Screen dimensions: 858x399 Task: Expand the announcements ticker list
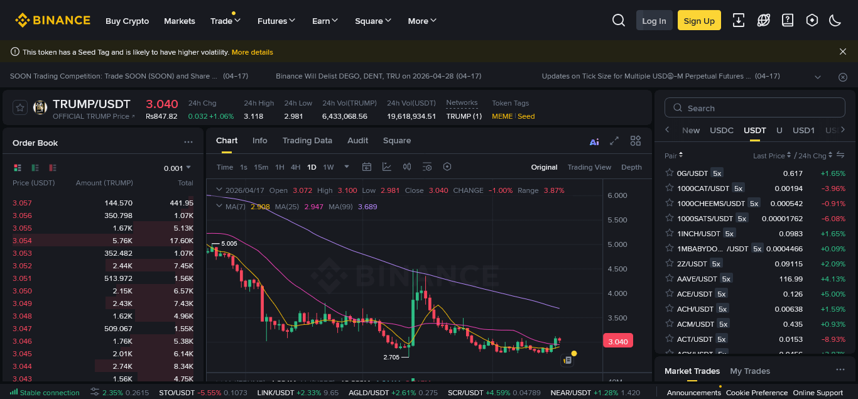tap(818, 77)
